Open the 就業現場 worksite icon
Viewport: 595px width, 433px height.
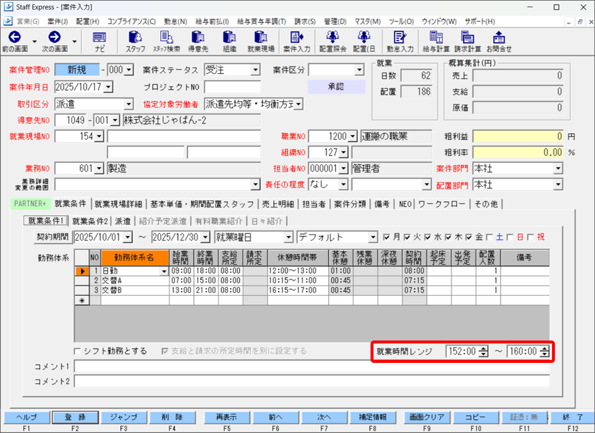[261, 41]
